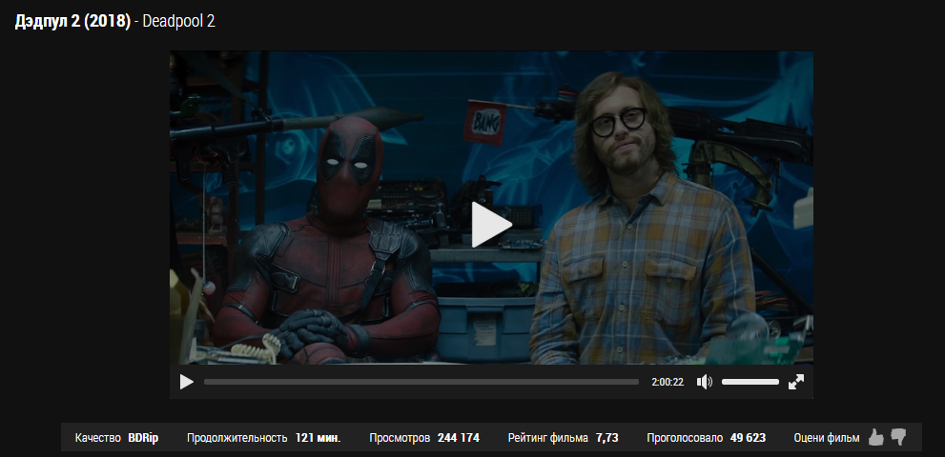
Task: Click the 'Продолжительность' label
Action: coord(236,438)
